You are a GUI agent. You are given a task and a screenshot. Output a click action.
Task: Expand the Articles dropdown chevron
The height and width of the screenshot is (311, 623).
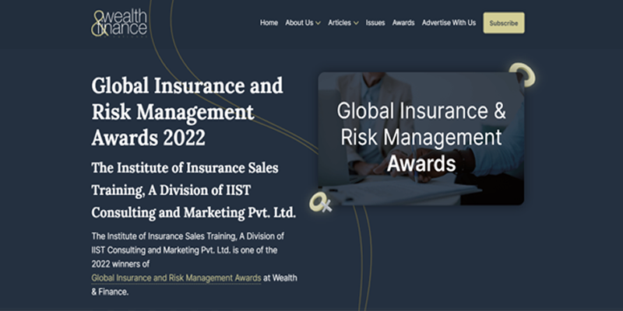click(x=356, y=23)
